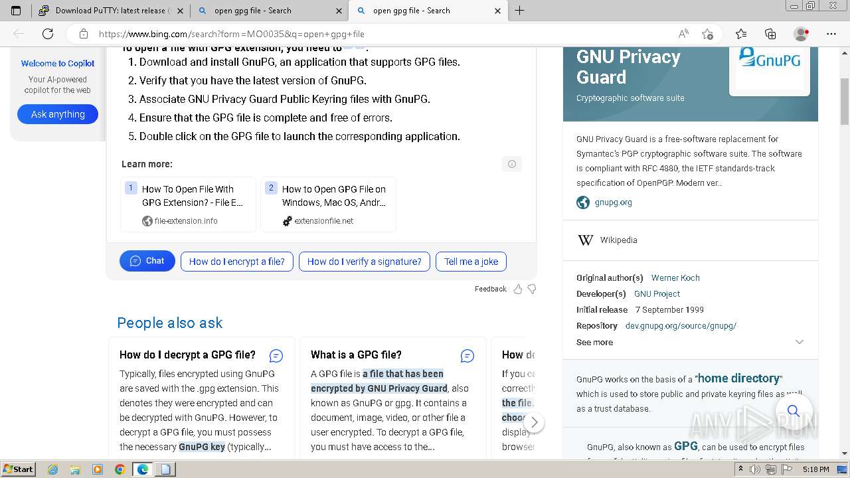Open the Start menu
This screenshot has height=478, width=850.
point(19,469)
